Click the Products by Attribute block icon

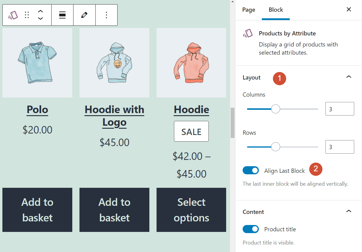pos(12,15)
